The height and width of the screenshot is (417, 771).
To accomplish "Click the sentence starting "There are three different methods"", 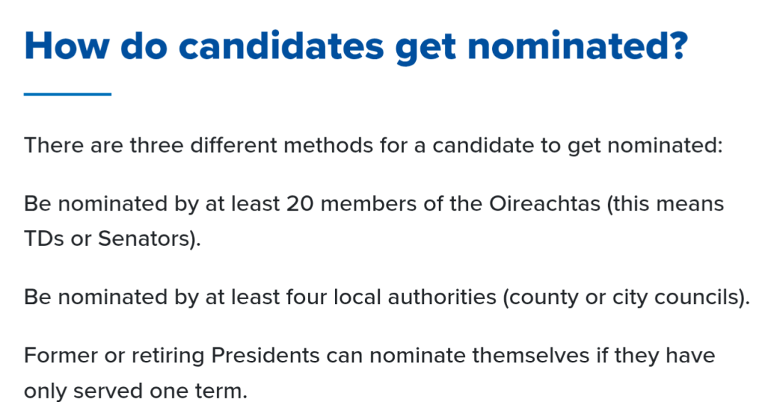I will [x=373, y=146].
